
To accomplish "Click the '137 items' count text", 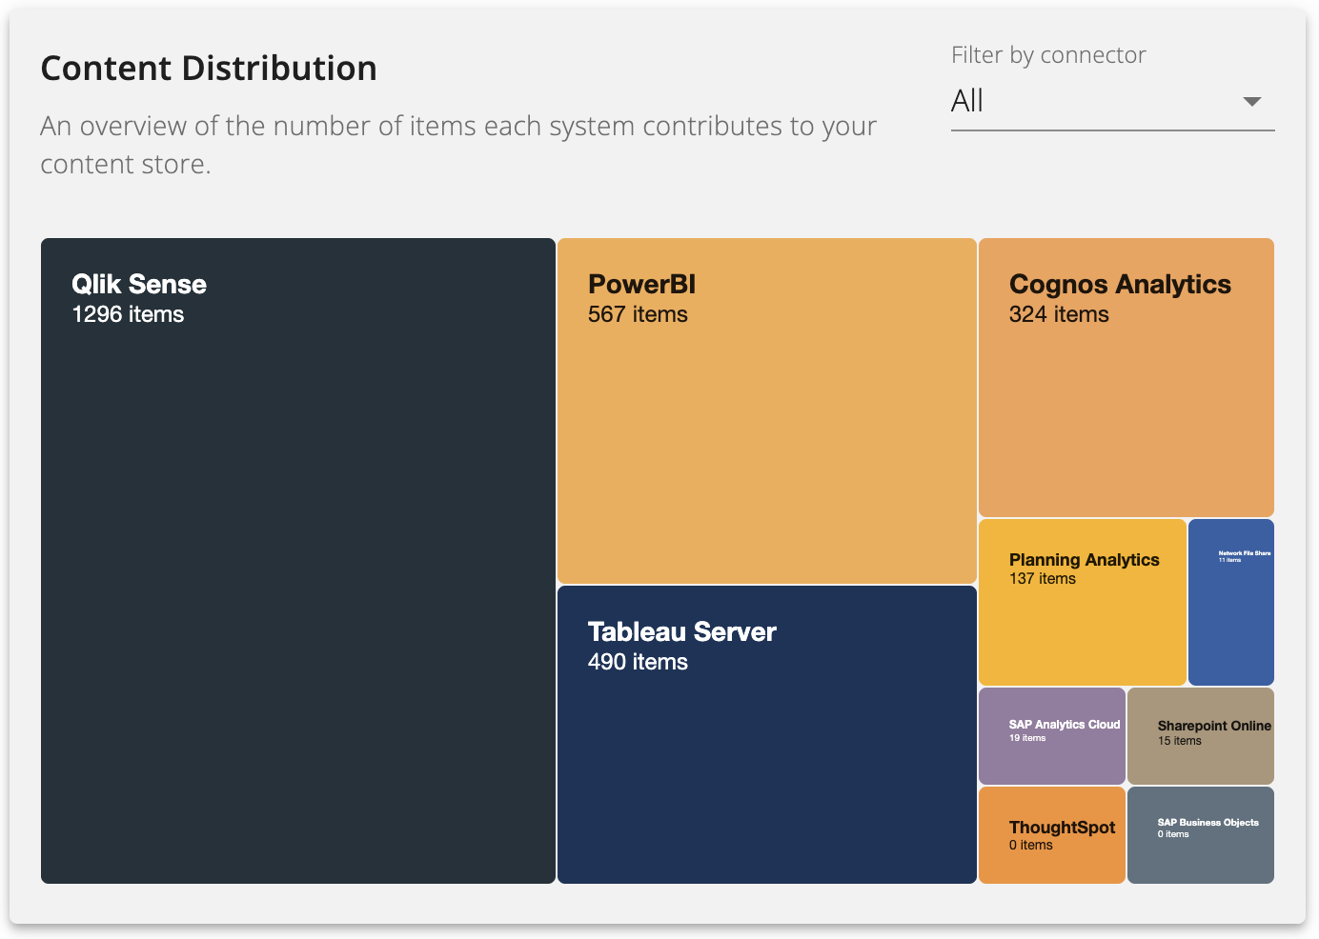I will [x=1043, y=579].
